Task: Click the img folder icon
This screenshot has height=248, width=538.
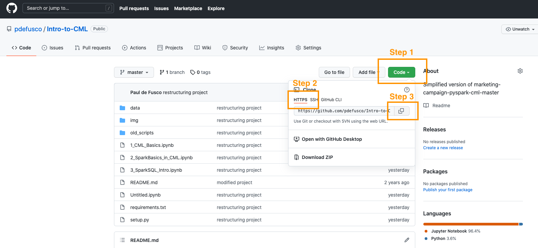Action: (122, 120)
